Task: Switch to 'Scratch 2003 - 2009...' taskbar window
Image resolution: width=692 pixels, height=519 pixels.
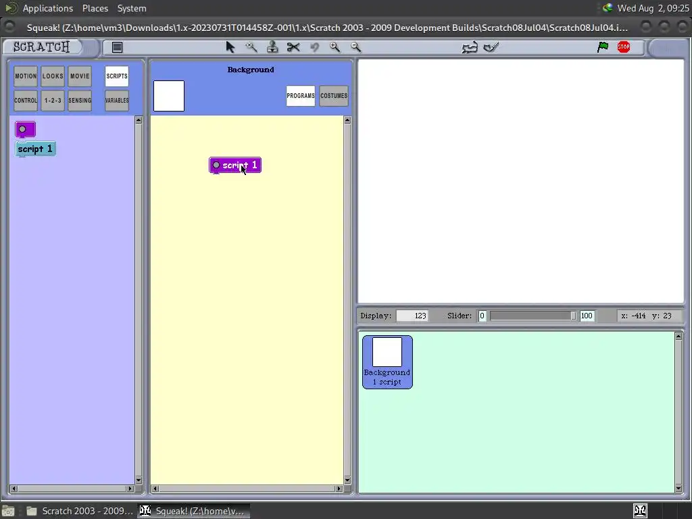Action: pos(80,511)
